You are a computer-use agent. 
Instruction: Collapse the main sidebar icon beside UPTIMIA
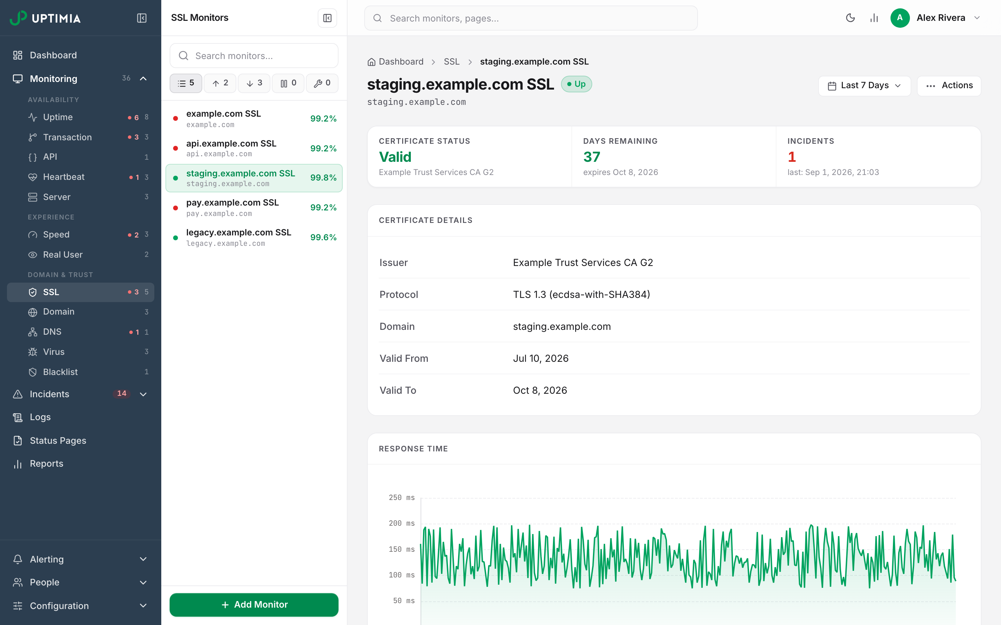141,18
